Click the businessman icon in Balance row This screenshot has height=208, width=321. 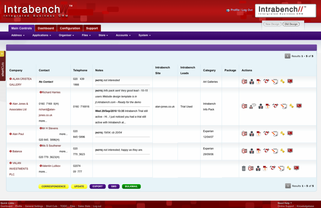click(251, 151)
